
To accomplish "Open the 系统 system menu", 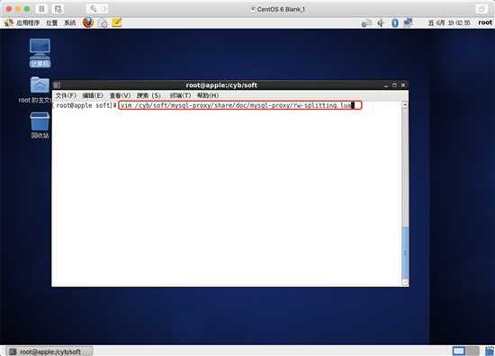I will [x=70, y=22].
